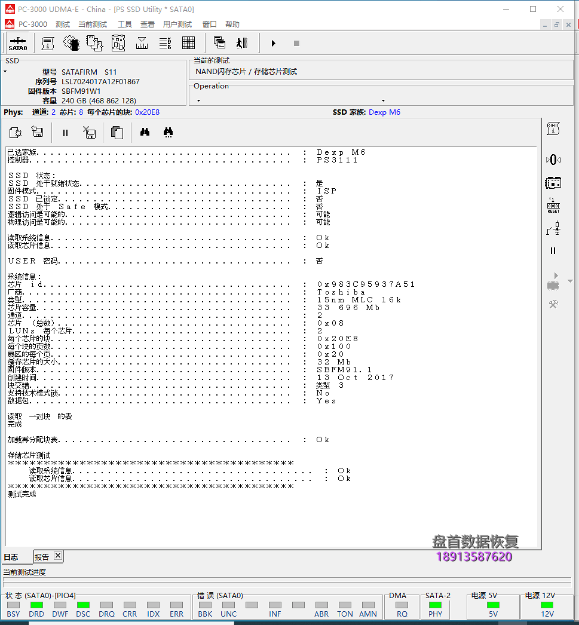Viewport: 579px width, 625px height.
Task: Stop the test with stop button
Action: point(296,43)
